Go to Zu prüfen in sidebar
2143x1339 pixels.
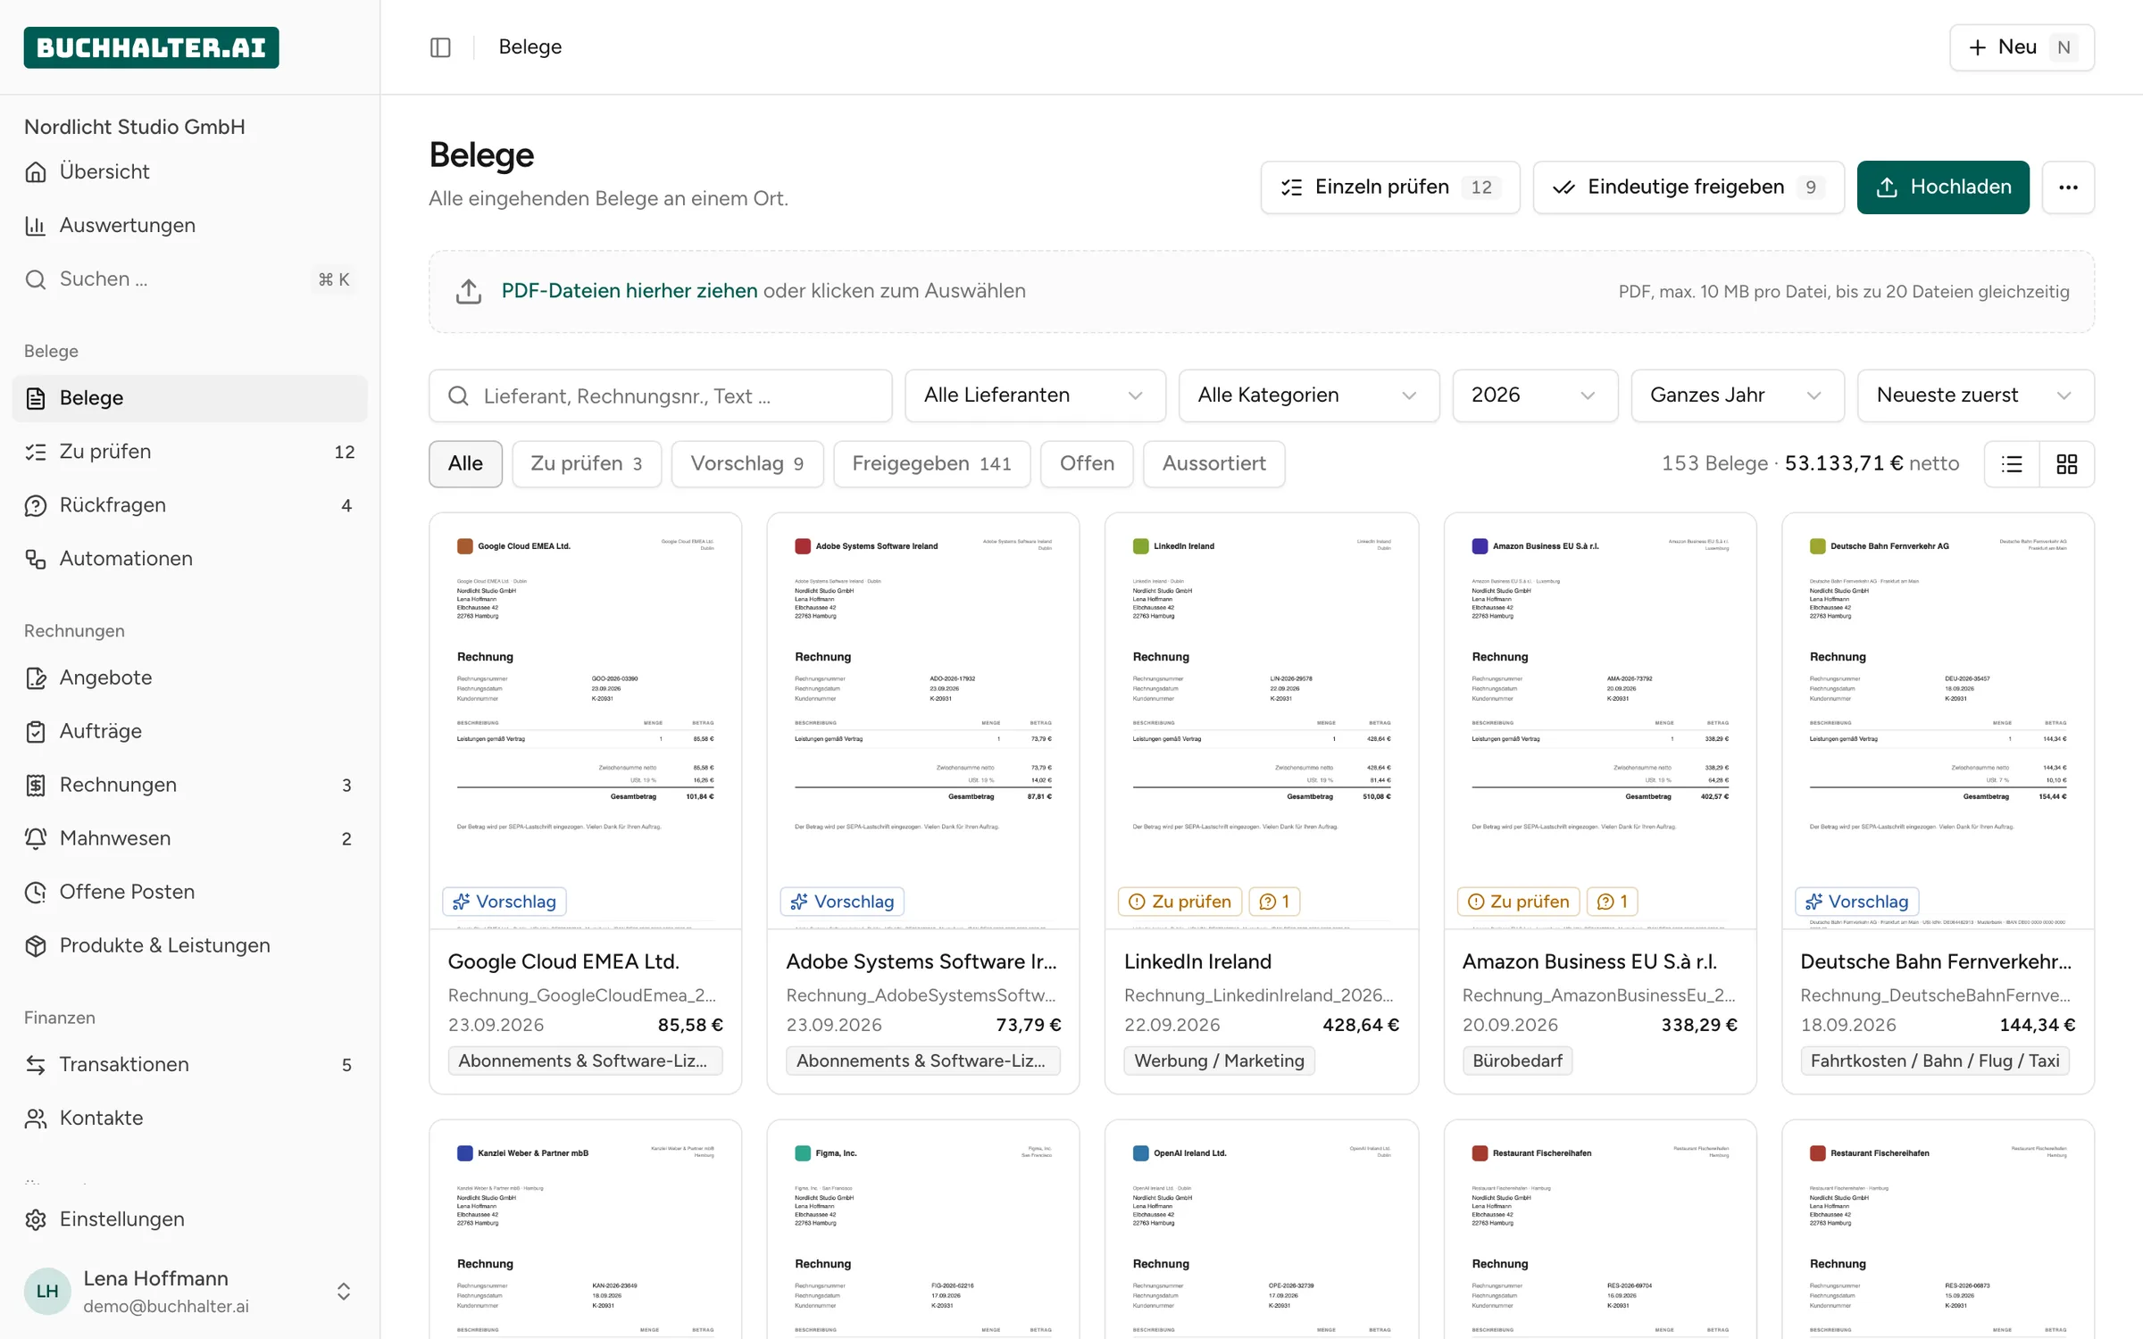pos(189,452)
